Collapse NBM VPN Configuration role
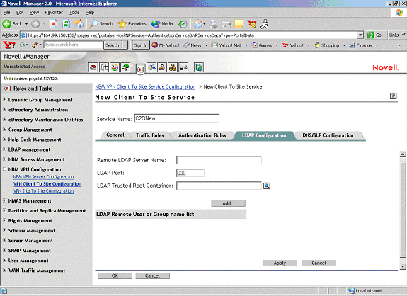Viewport: 407px width, 296px height. [x=4, y=169]
